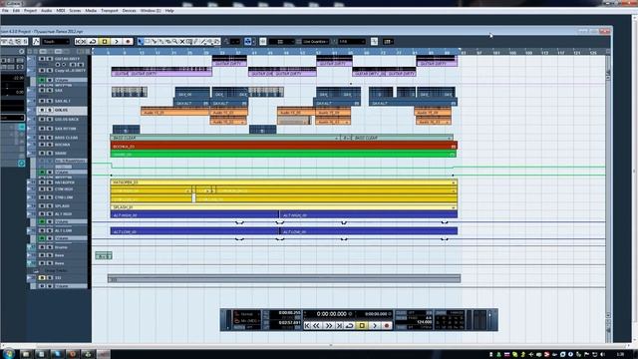
Task: Solo the SPLASH track
Action: 49,206
